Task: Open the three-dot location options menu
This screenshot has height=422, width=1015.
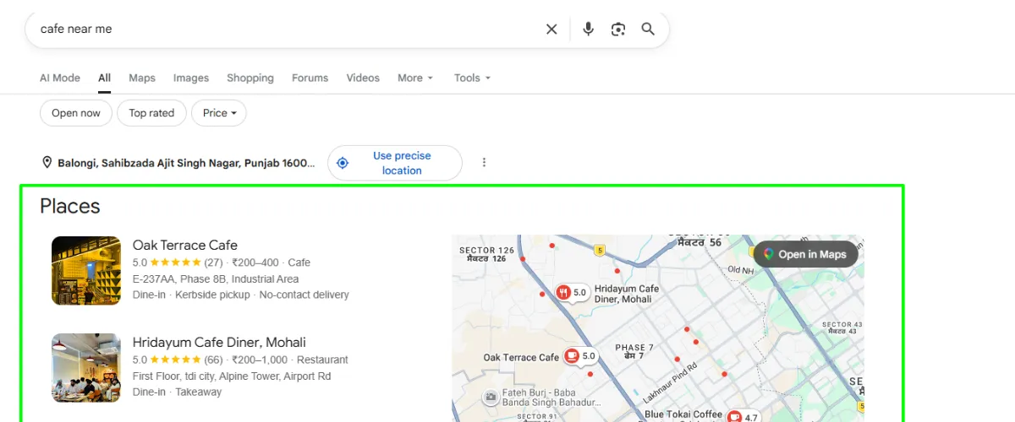Action: pyautogui.click(x=484, y=162)
